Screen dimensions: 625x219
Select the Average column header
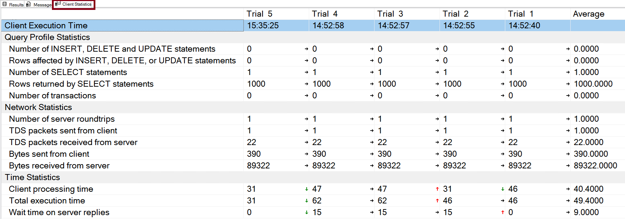(x=588, y=14)
